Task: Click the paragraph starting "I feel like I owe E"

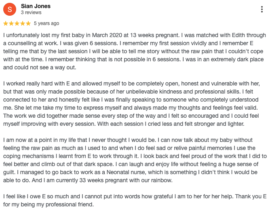Action: pos(133,200)
